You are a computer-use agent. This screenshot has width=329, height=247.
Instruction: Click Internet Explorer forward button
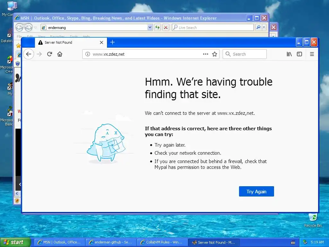click(x=28, y=27)
